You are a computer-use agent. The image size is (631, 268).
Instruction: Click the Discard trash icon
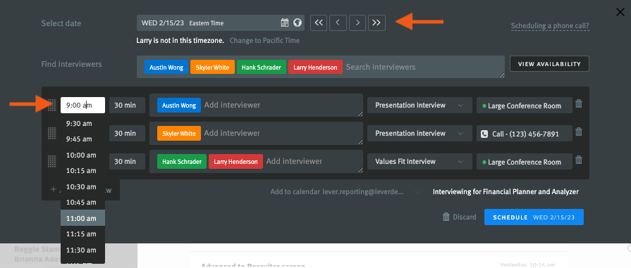tap(446, 217)
